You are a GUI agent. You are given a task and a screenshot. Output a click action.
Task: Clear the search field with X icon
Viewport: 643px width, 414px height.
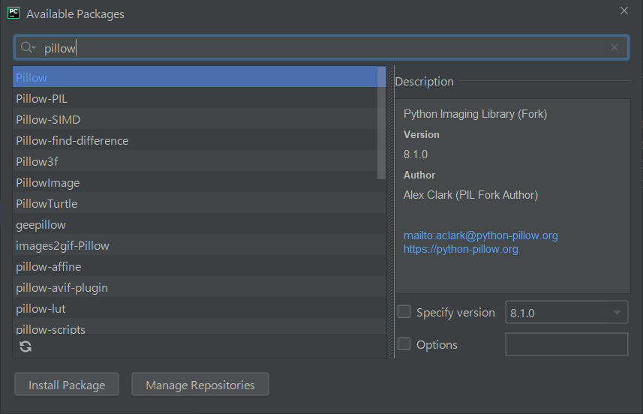click(x=614, y=47)
